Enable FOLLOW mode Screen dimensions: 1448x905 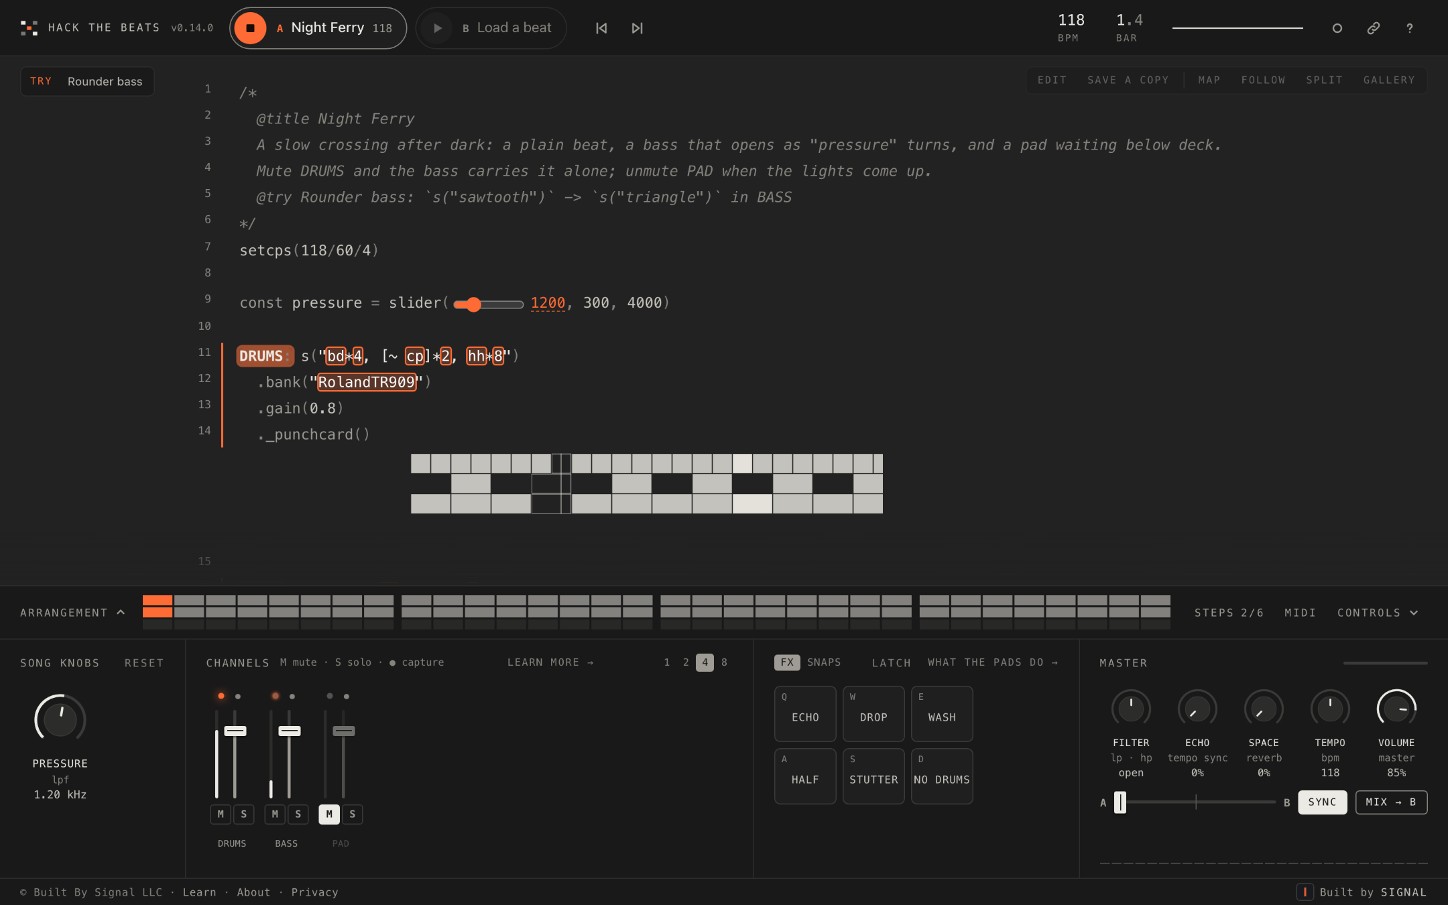coord(1263,80)
